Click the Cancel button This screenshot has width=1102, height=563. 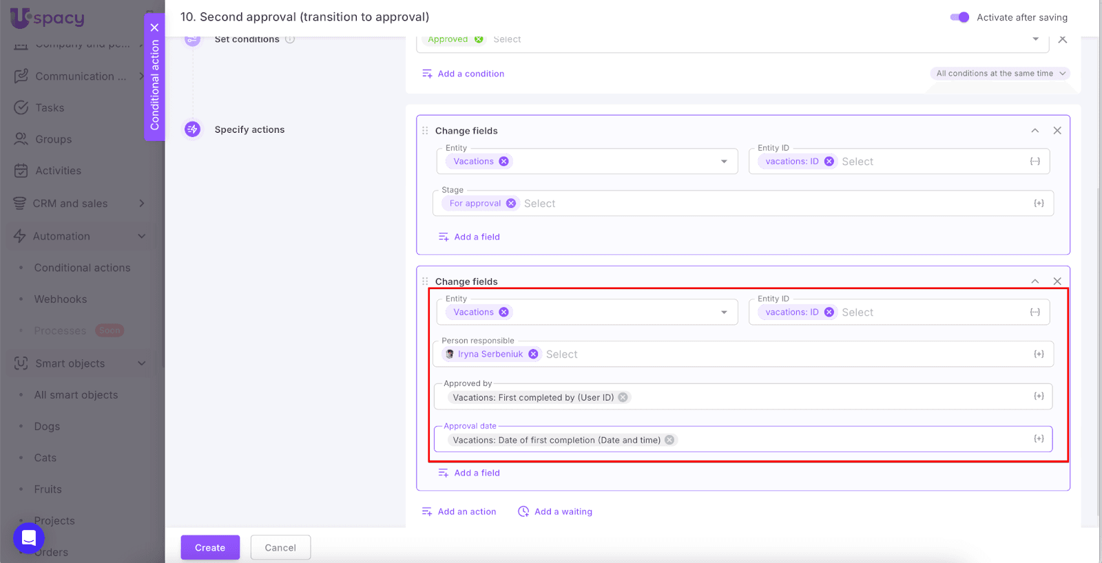click(280, 548)
